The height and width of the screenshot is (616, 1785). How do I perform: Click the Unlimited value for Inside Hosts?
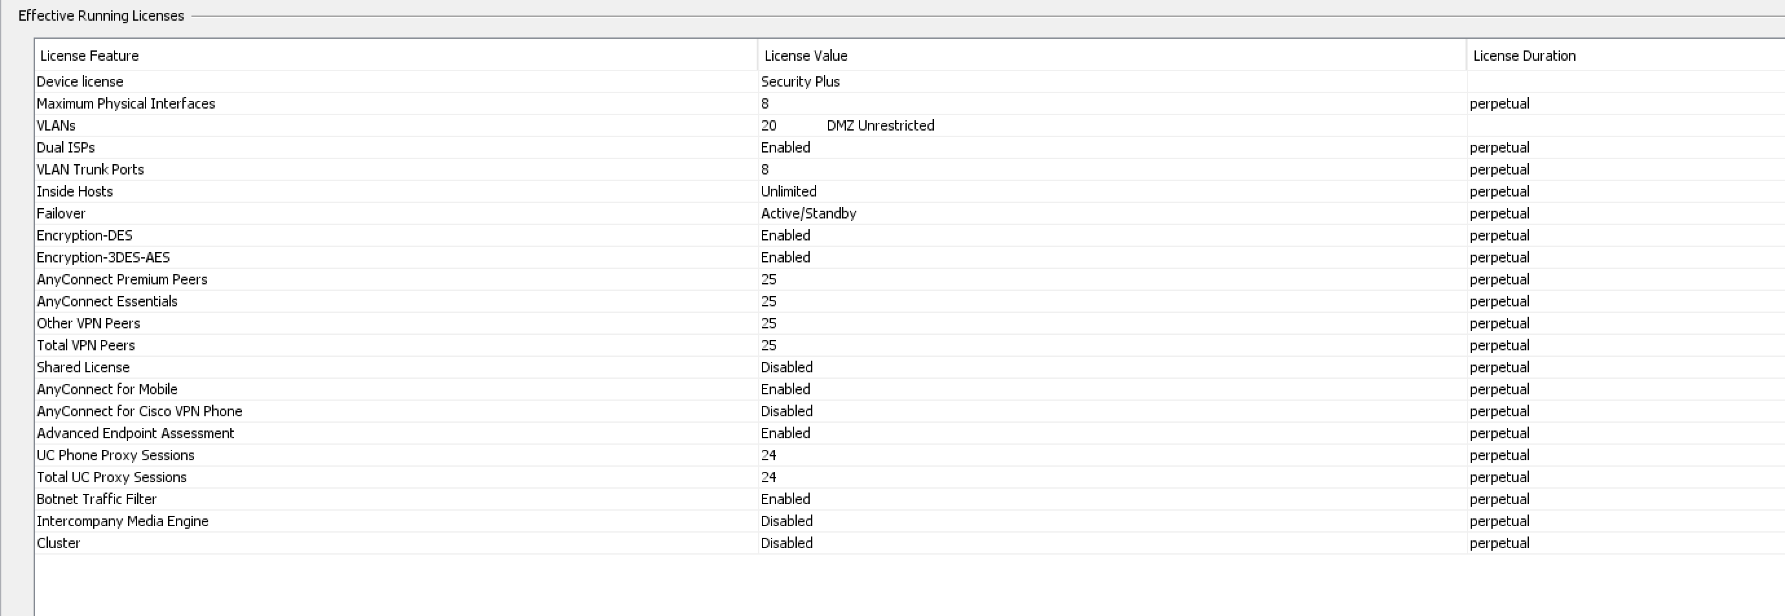pyautogui.click(x=788, y=191)
